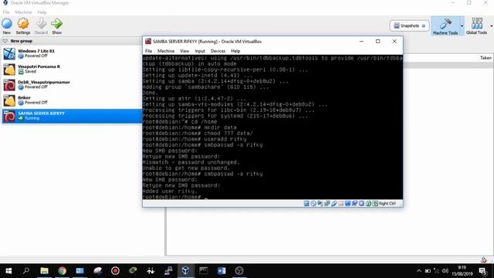Click network adapter indicator in VM status bar
Image resolution: width=494 pixels, height=278 pixels.
tap(327, 204)
